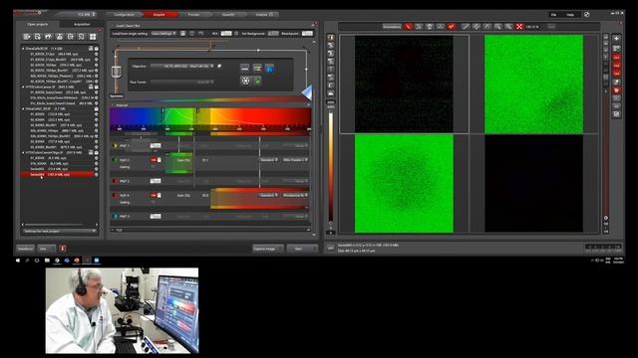The image size is (638, 358).
Task: Click the topmost icon in viewer's left toolbar
Action: [x=331, y=38]
